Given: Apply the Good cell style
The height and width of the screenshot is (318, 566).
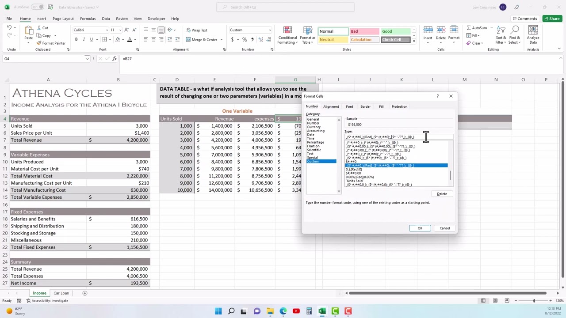Looking at the screenshot, I should [395, 31].
